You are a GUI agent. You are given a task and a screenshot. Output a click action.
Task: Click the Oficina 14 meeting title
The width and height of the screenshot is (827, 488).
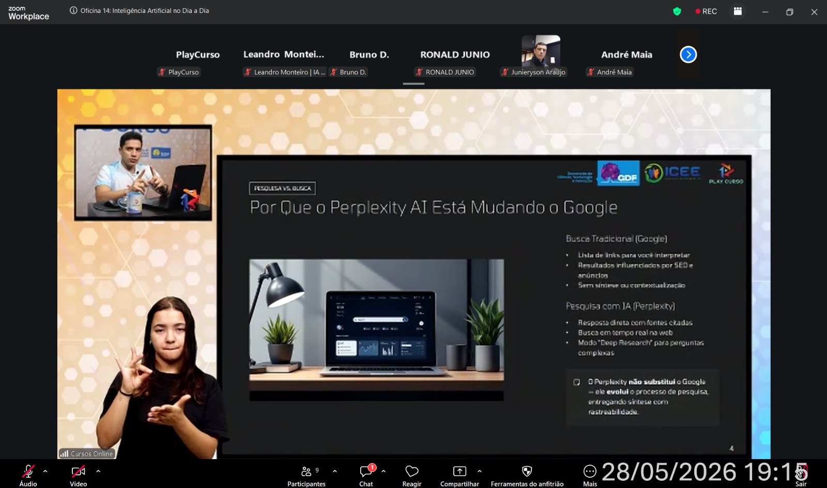(x=145, y=10)
